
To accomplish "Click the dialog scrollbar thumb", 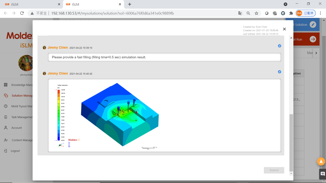I will (x=291, y=143).
